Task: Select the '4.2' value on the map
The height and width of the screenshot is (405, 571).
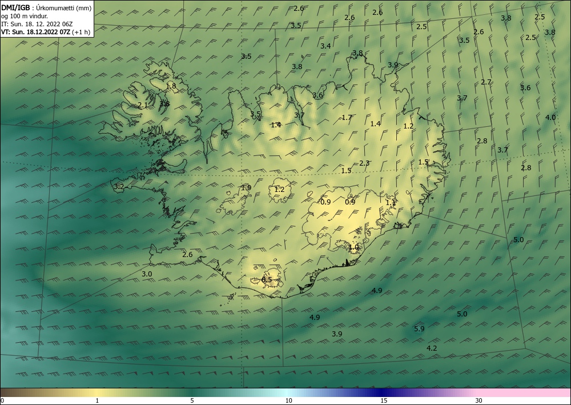Action: (432, 348)
